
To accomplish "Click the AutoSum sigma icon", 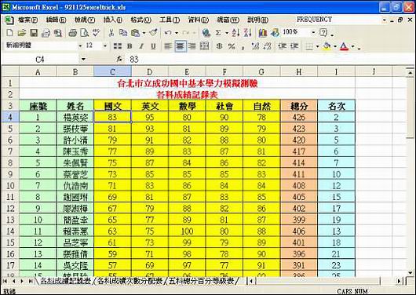I will click(x=218, y=33).
